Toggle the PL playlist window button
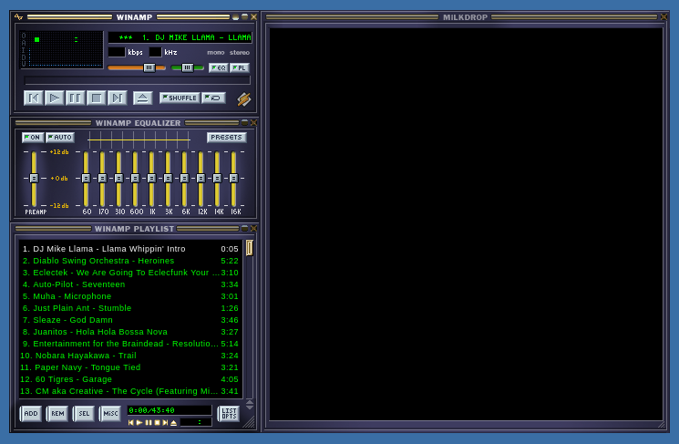679x444 pixels. click(x=240, y=67)
